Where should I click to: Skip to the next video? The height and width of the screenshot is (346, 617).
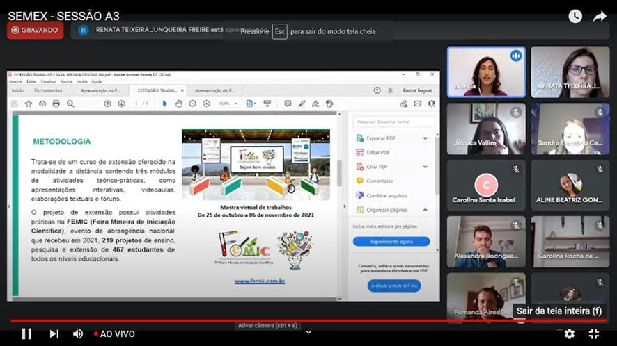[x=54, y=333]
